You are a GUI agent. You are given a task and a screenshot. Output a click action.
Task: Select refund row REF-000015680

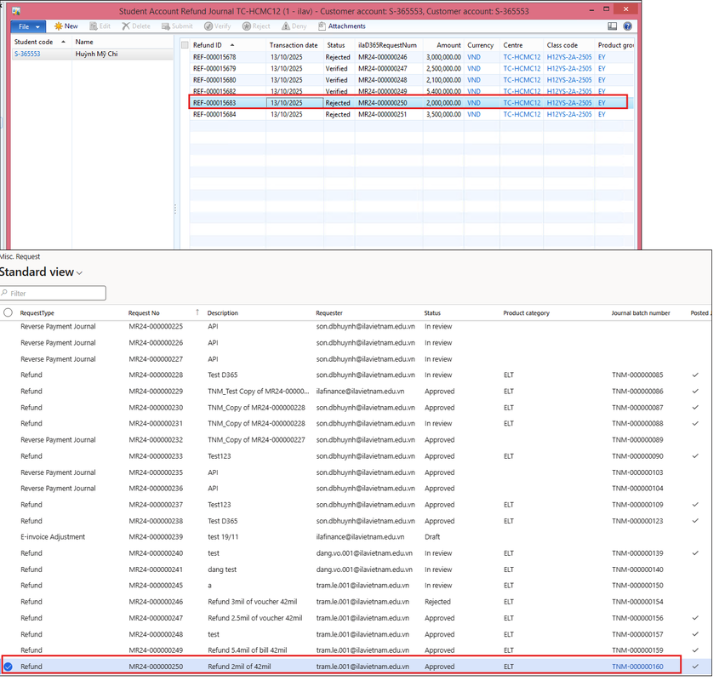412,80
